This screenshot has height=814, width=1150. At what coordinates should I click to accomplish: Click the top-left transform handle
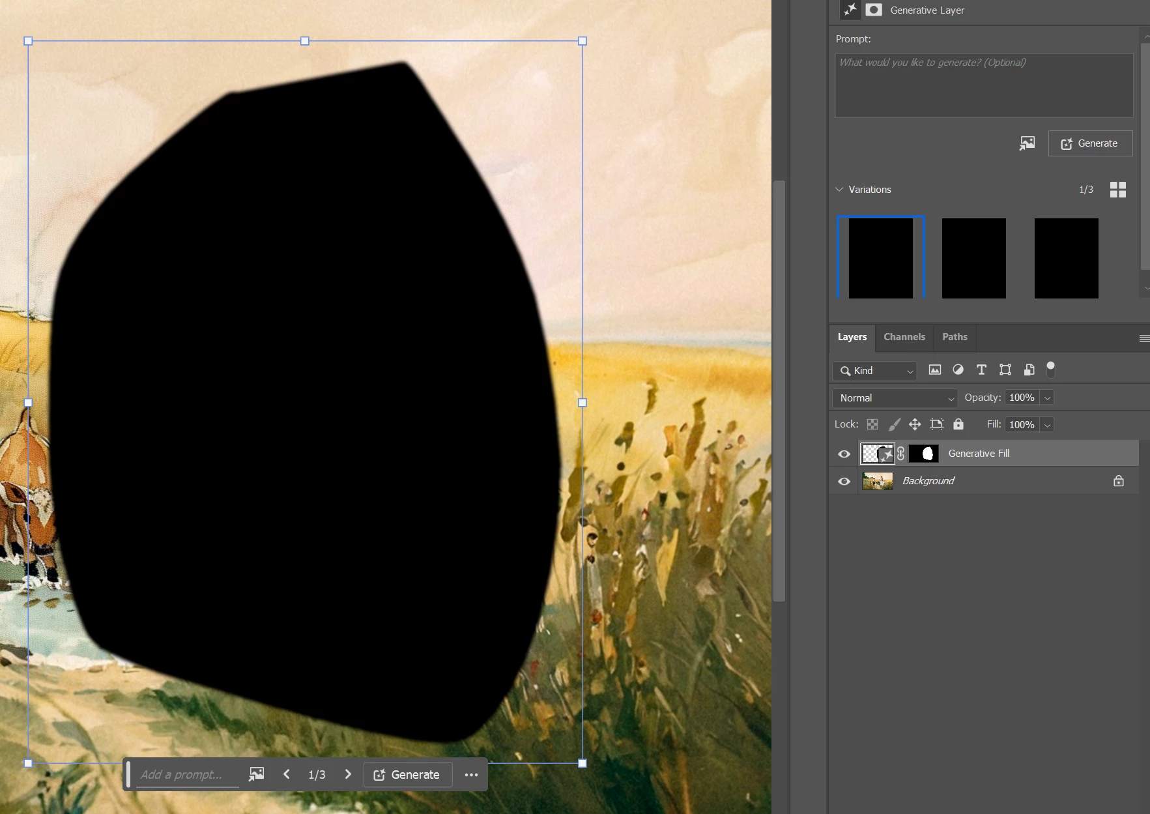click(x=28, y=41)
